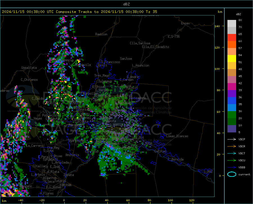The image size is (253, 204).
Task: Click the 'Manzano' map label
Action: click(26, 186)
